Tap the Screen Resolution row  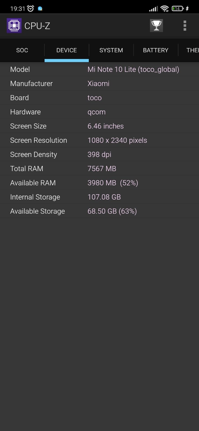point(100,140)
